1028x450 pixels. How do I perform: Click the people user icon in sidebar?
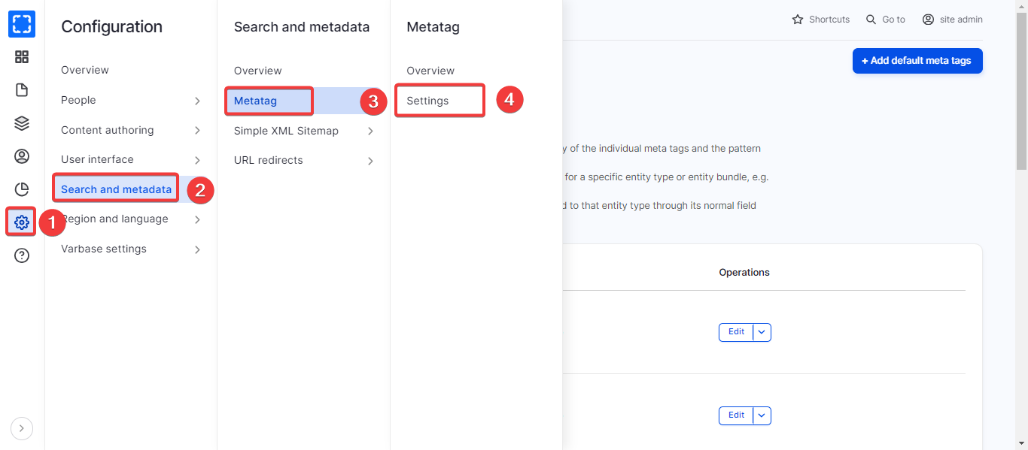22,156
